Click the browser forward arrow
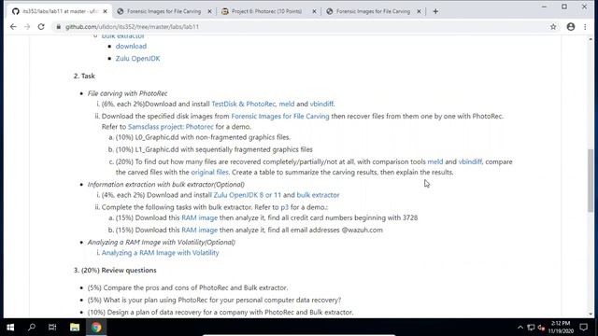This screenshot has width=598, height=336. 27,27
